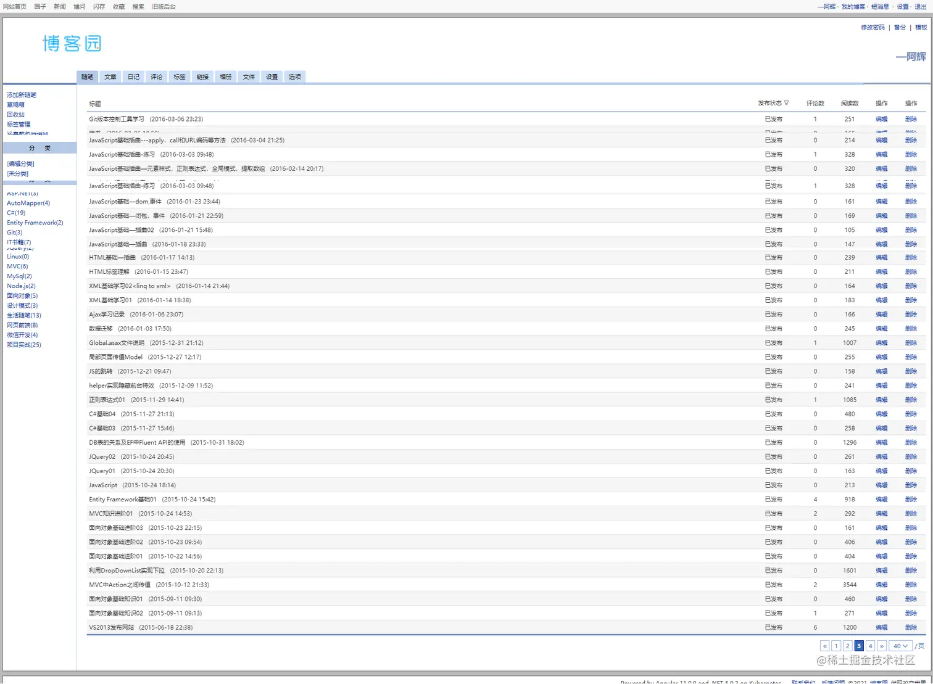Select Entity Framework(2) category
The height and width of the screenshot is (684, 933).
coord(35,223)
